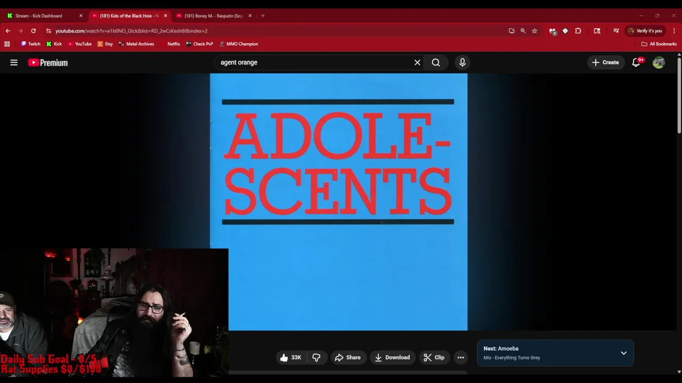This screenshot has width=682, height=383.
Task: Open the Extensions puzzle menu
Action: 578,31
